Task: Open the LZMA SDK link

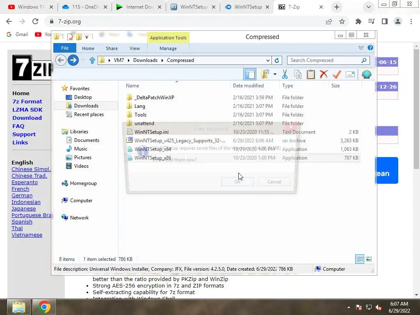Action: point(27,110)
